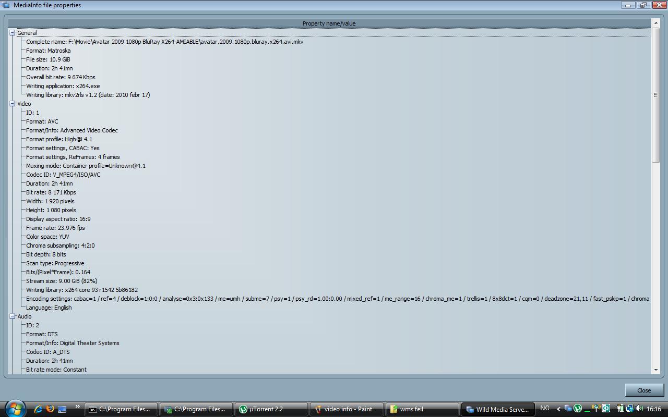The height and width of the screenshot is (417, 668).
Task: Click the Wild Media Server taskbar button
Action: [498, 409]
